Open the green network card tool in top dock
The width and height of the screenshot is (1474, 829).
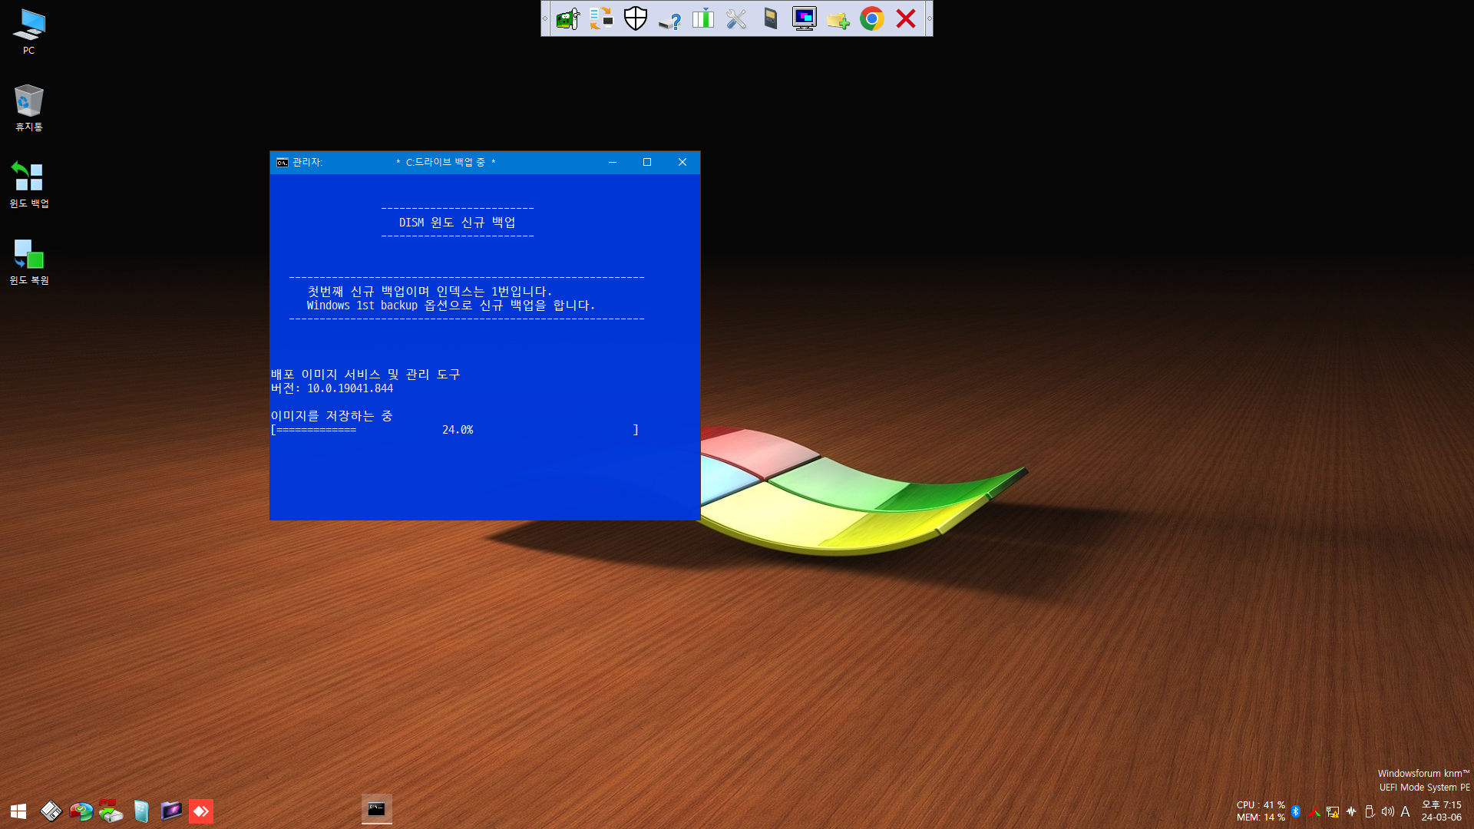click(x=568, y=18)
